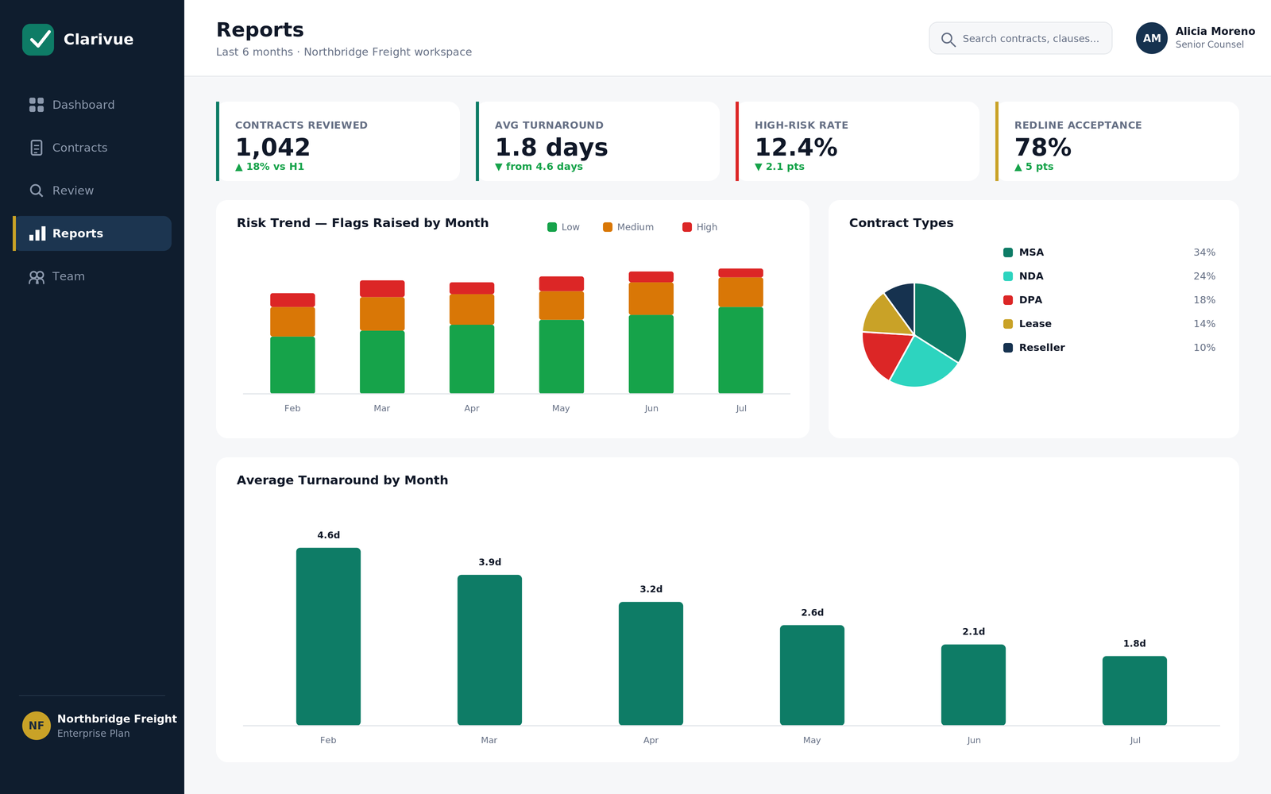Click the Jul stacked bar in Risk Trend

click(x=741, y=330)
